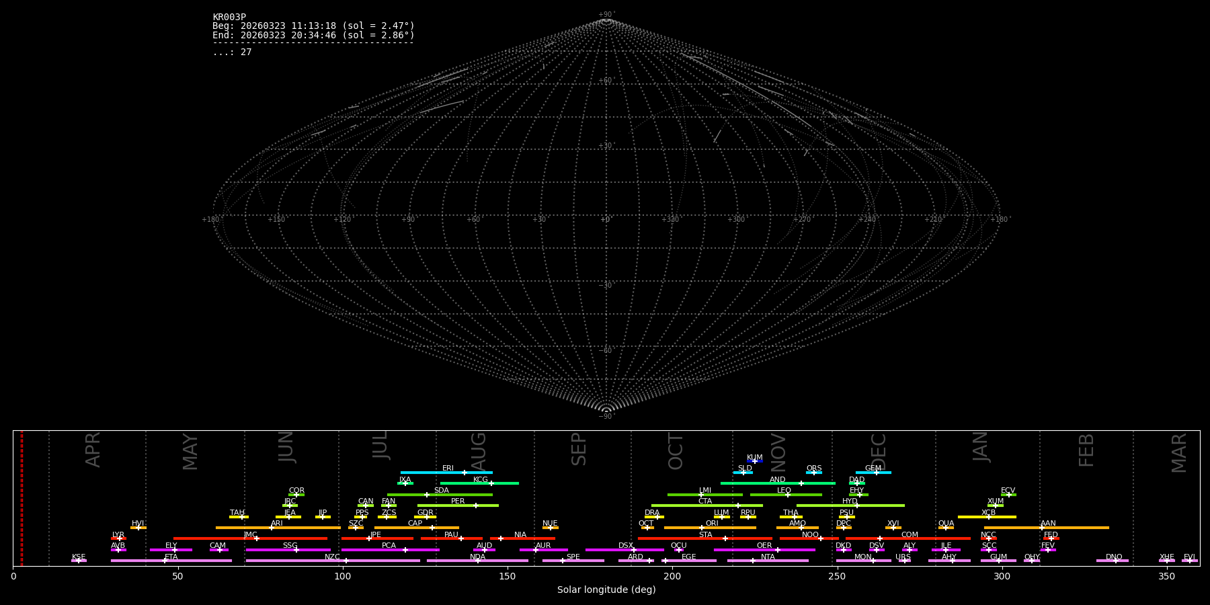1210x605 pixels.
Task: Click the OER shower label
Action: (x=764, y=546)
